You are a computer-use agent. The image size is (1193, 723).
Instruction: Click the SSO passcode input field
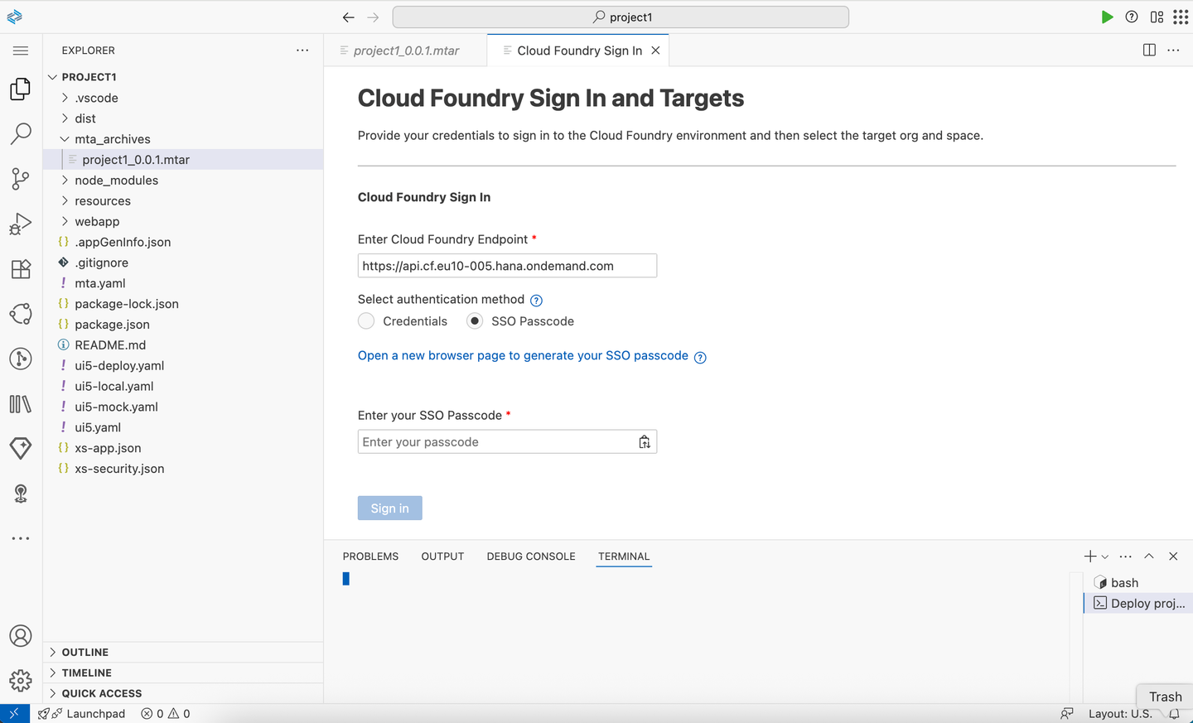(x=507, y=442)
